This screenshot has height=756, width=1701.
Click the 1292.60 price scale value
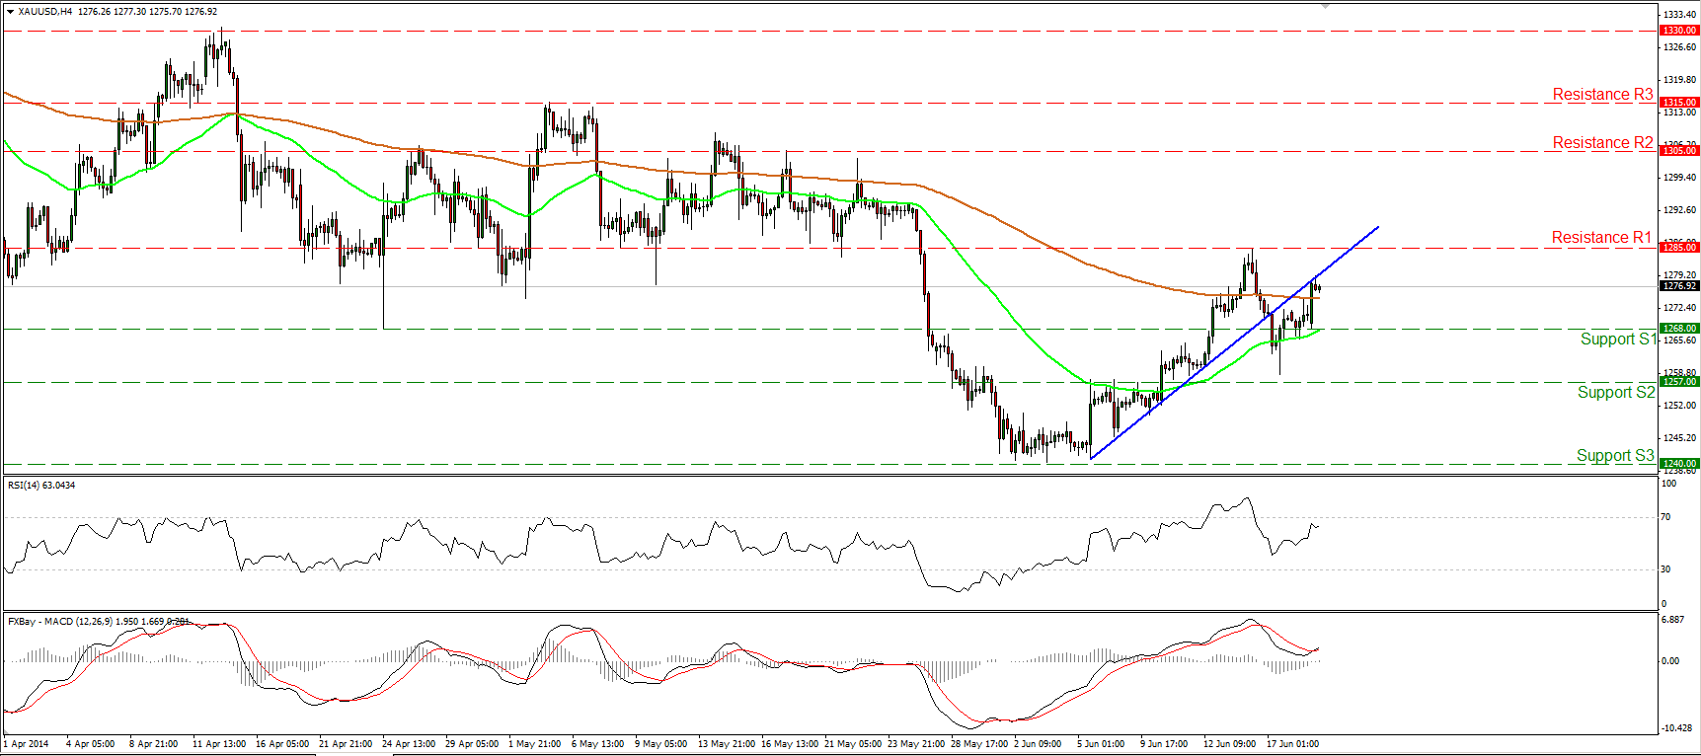pos(1680,209)
